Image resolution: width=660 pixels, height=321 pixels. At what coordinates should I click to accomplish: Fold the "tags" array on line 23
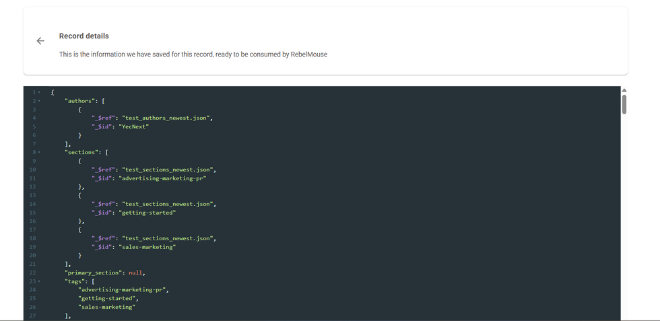tap(39, 281)
